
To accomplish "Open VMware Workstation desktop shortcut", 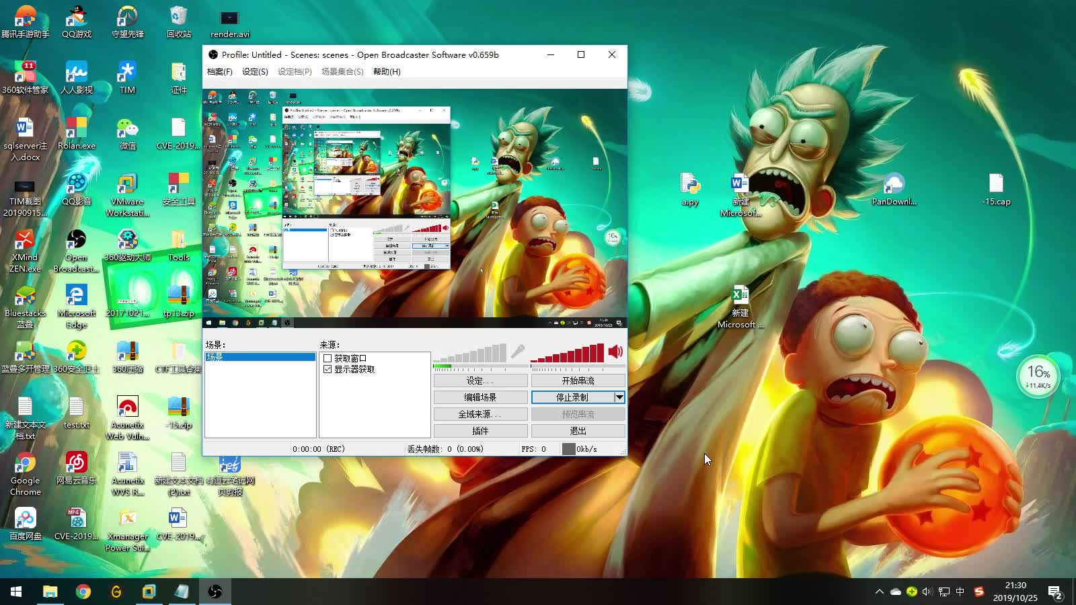I will pos(128,195).
